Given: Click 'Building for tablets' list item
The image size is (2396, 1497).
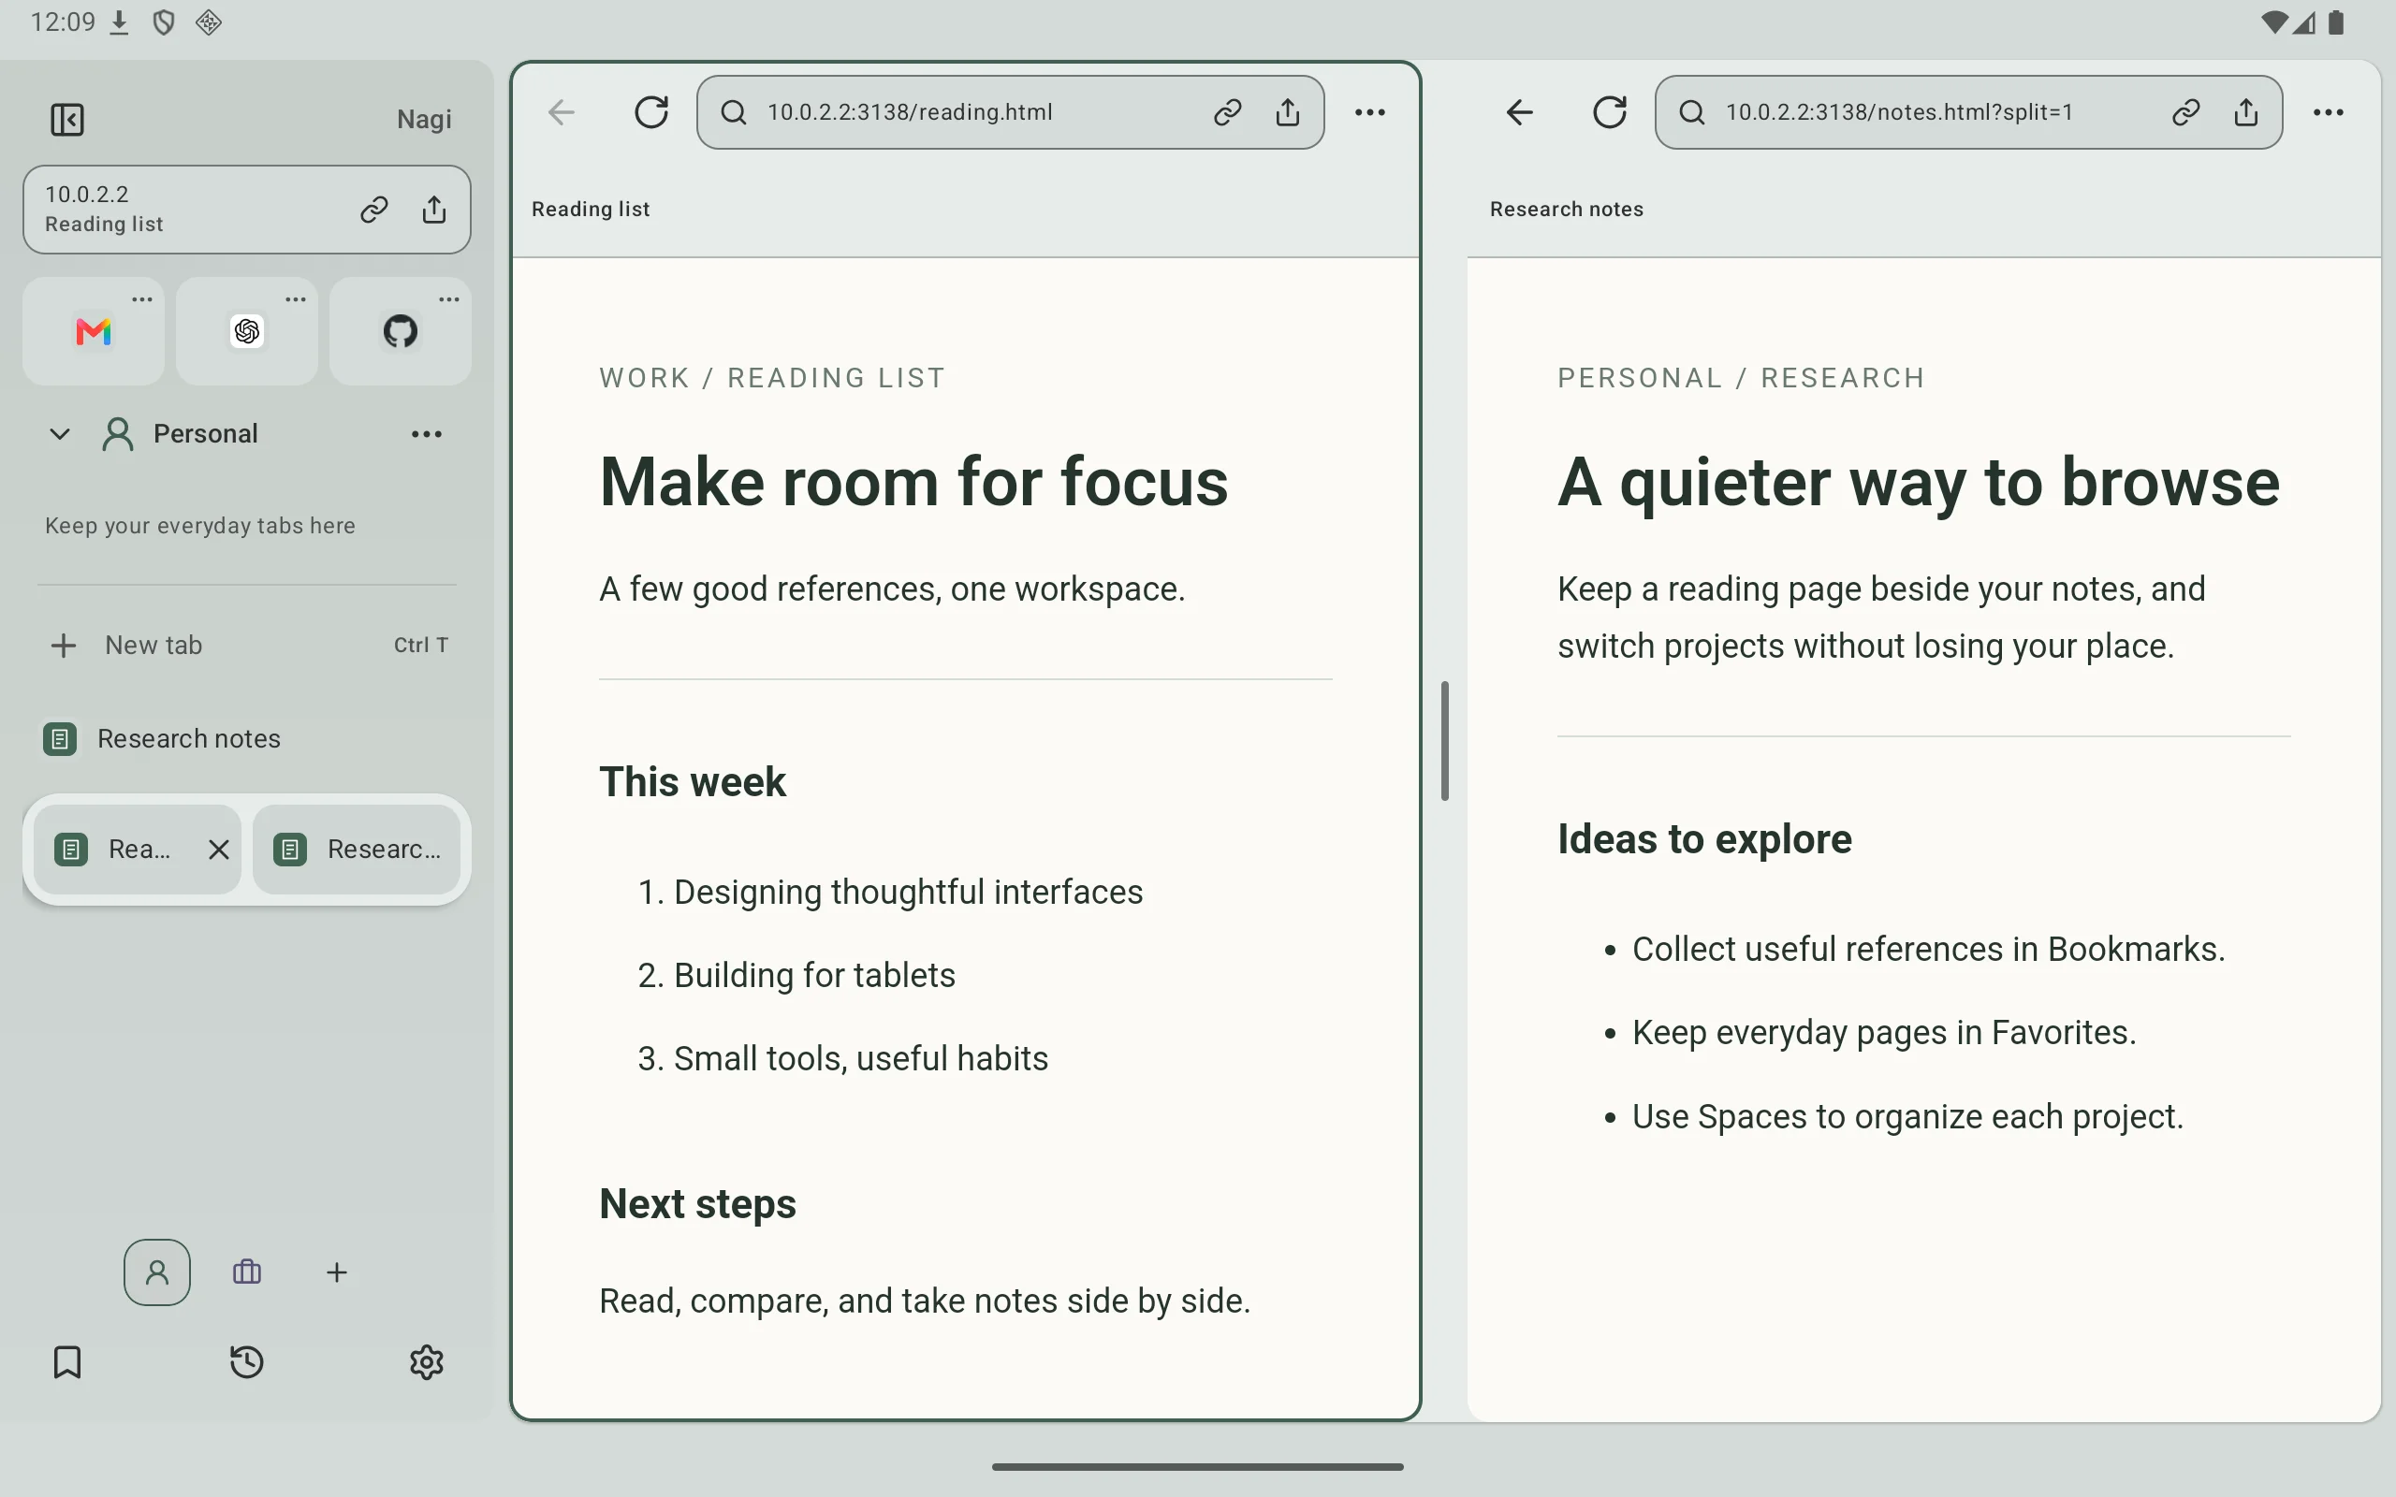Looking at the screenshot, I should 814,975.
